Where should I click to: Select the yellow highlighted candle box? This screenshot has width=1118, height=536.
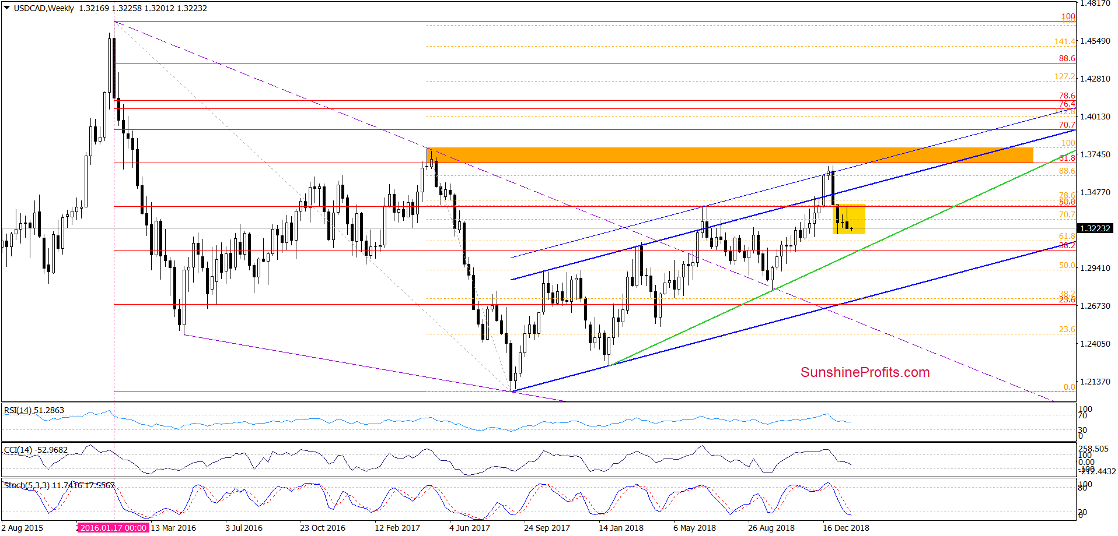coord(849,219)
